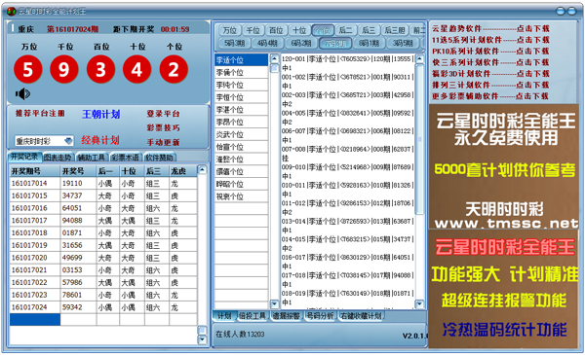Open the 王朝计划 link
The image size is (585, 355).
pos(101,114)
